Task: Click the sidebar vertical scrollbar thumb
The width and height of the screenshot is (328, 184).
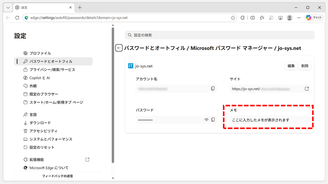Action: [113, 95]
